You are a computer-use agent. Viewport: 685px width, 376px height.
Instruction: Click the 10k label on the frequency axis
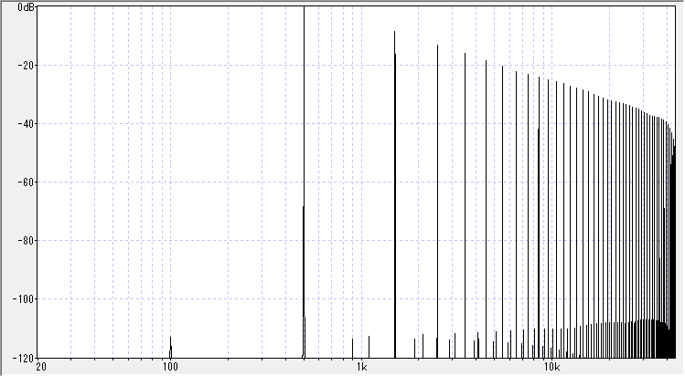[x=551, y=366]
